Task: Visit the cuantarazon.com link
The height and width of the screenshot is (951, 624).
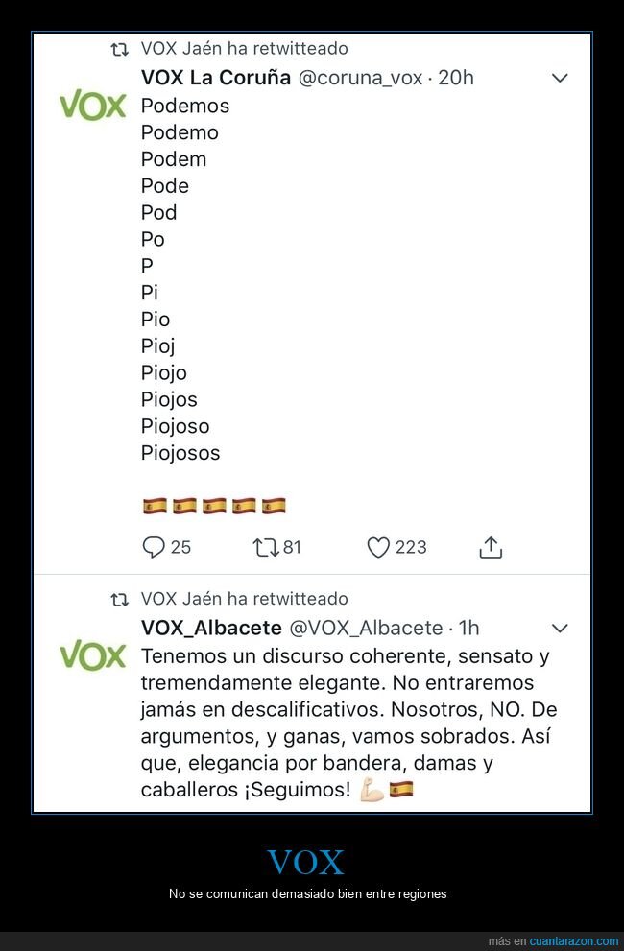Action: pos(574,941)
